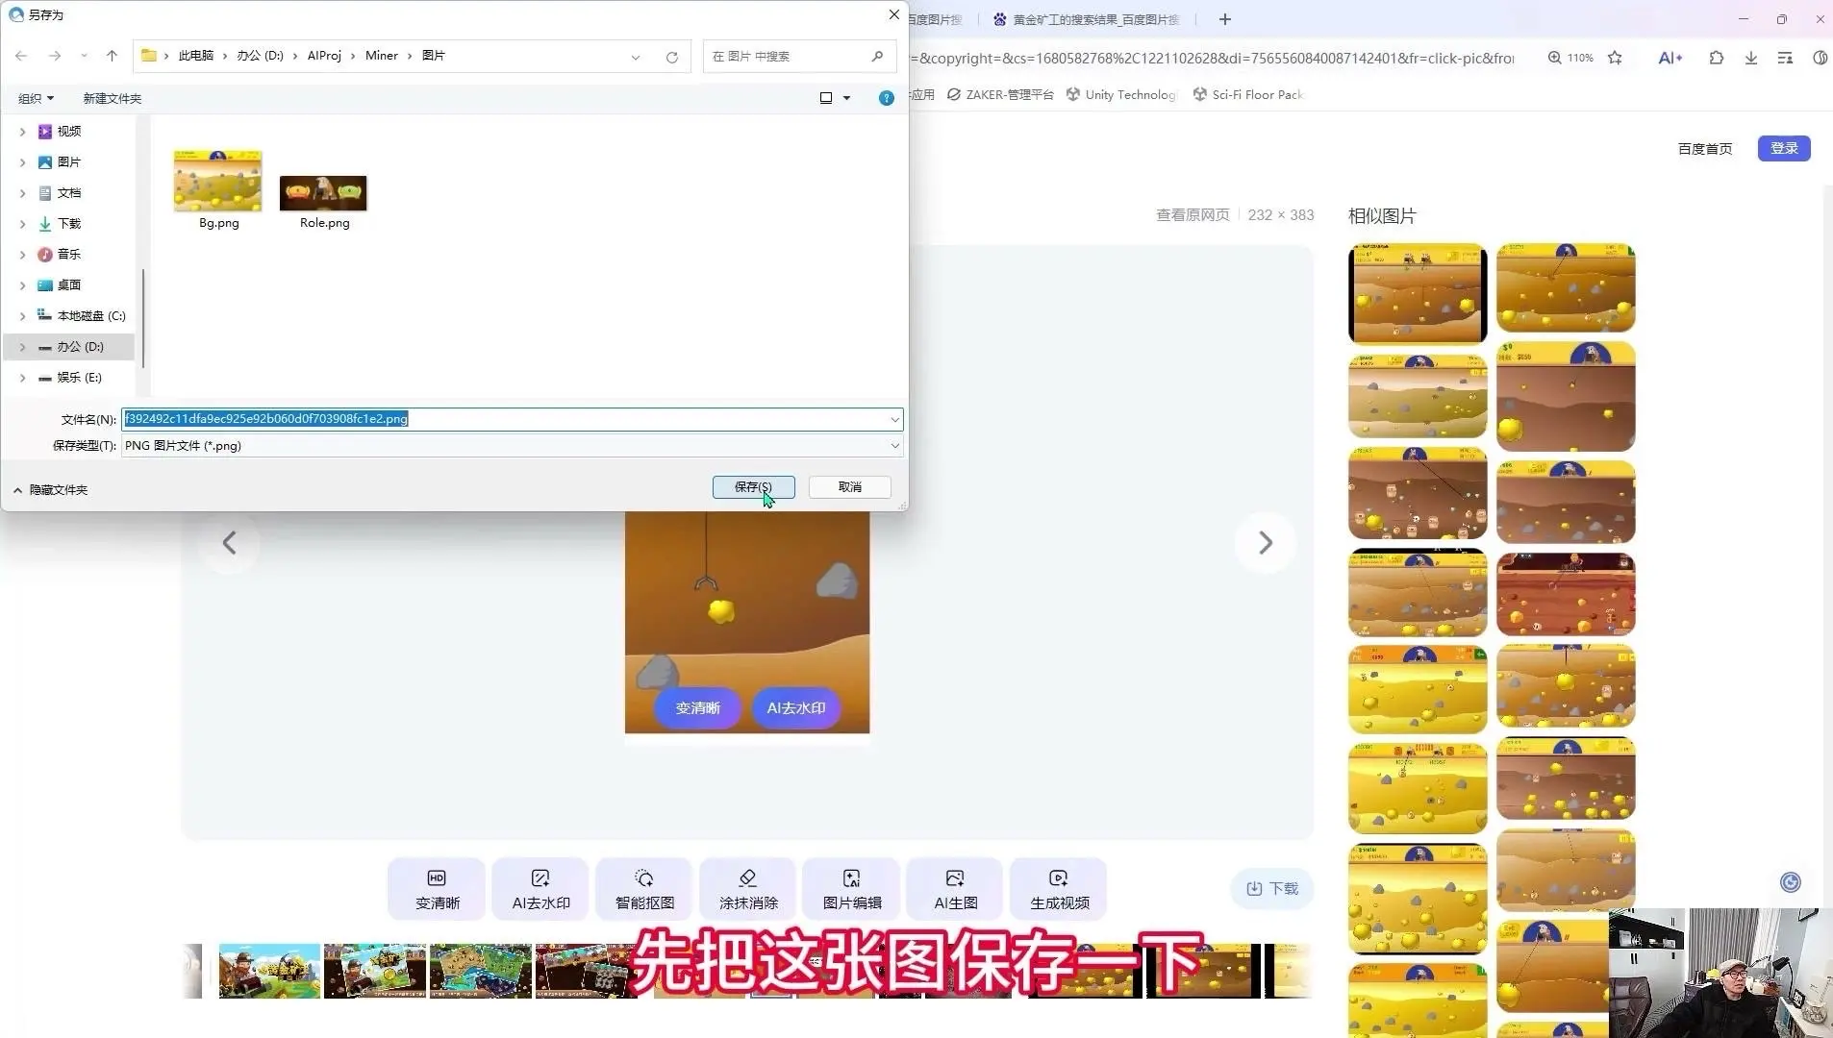Select the AI去水印 watermark removal tool
This screenshot has height=1038, width=1833.
[x=540, y=889]
